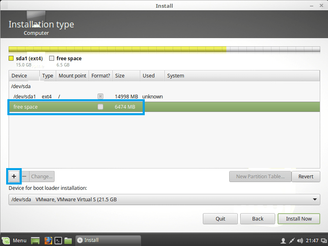Image resolution: width=328 pixels, height=246 pixels.
Task: Click the System column header
Action: pos(242,76)
